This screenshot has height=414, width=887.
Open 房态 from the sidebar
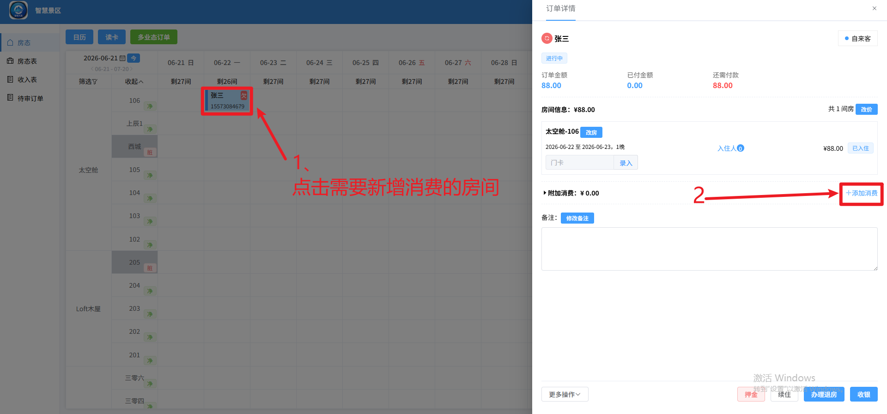pyautogui.click(x=24, y=43)
